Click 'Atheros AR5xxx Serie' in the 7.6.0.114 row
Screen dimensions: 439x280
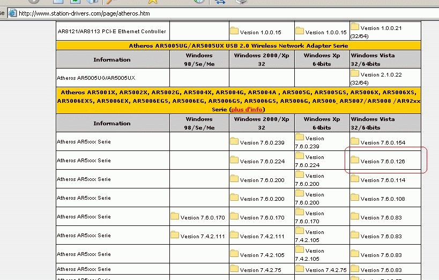click(84, 179)
